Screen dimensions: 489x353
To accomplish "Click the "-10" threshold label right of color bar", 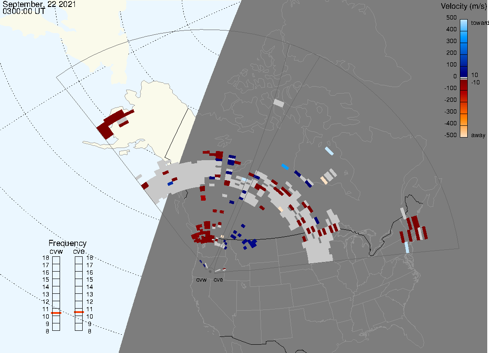I will 475,82.
